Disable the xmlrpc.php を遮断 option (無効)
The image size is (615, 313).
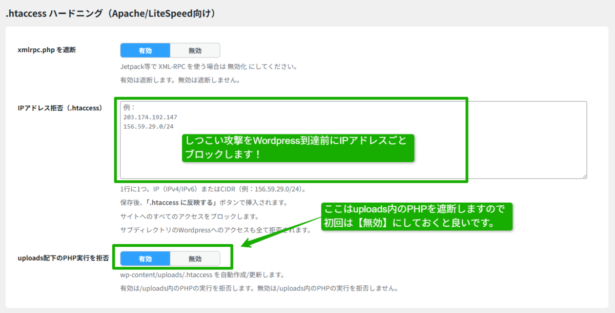coord(195,50)
